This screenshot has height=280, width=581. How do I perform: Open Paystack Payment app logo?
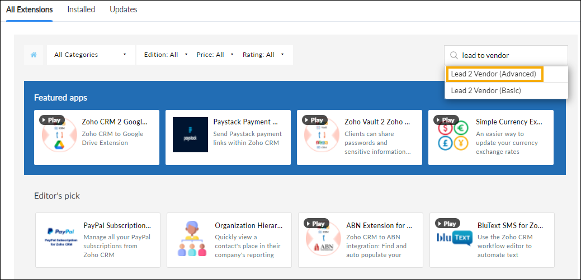pyautogui.click(x=191, y=134)
